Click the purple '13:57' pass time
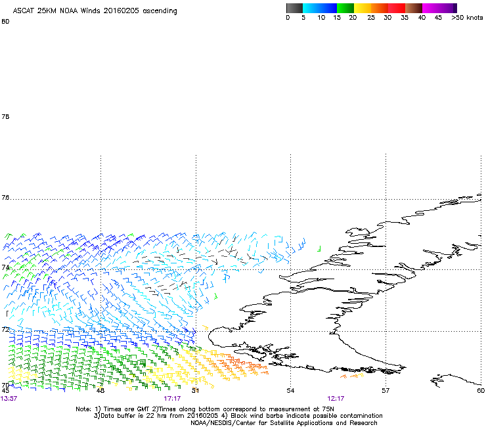This screenshot has width=486, height=427. pos(9,399)
